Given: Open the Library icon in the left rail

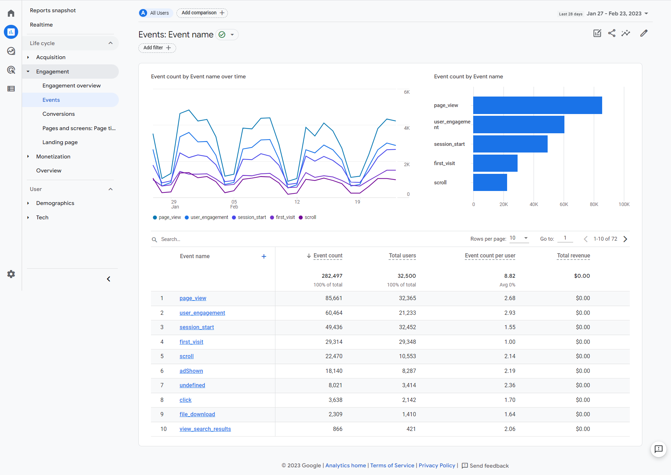Looking at the screenshot, I should point(11,88).
